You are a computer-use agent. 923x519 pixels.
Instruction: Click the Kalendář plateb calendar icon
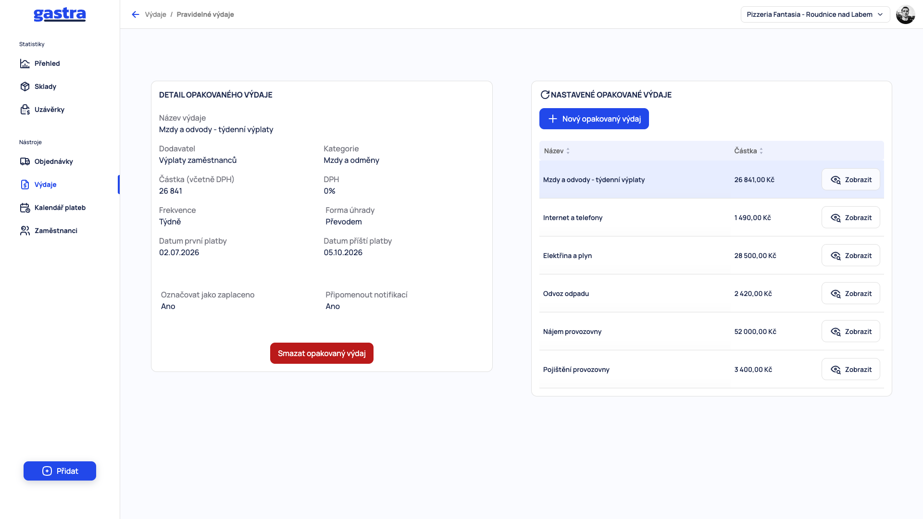(25, 208)
